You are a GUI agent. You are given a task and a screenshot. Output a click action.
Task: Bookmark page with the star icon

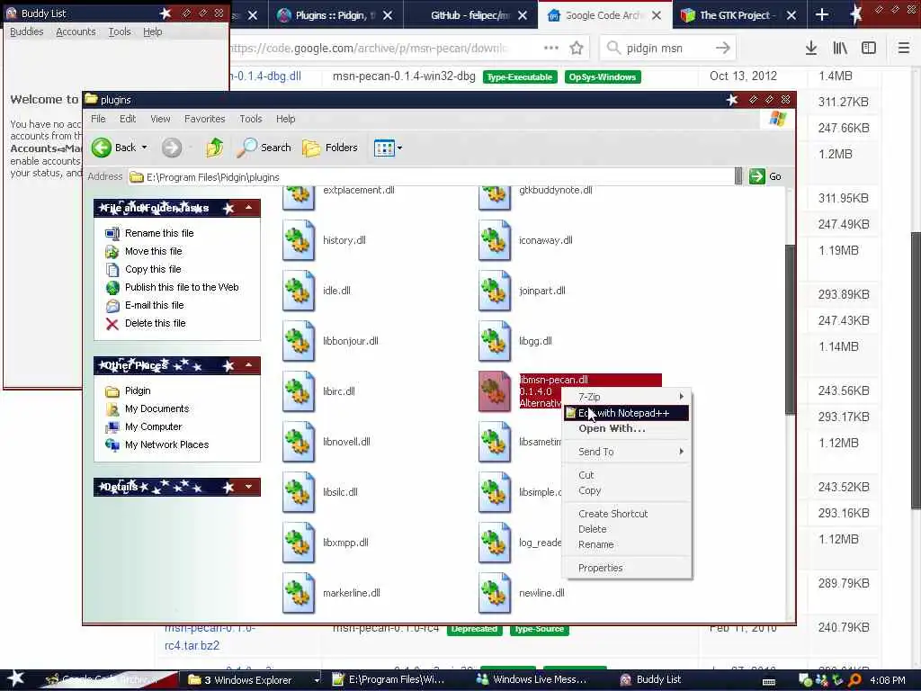(577, 49)
